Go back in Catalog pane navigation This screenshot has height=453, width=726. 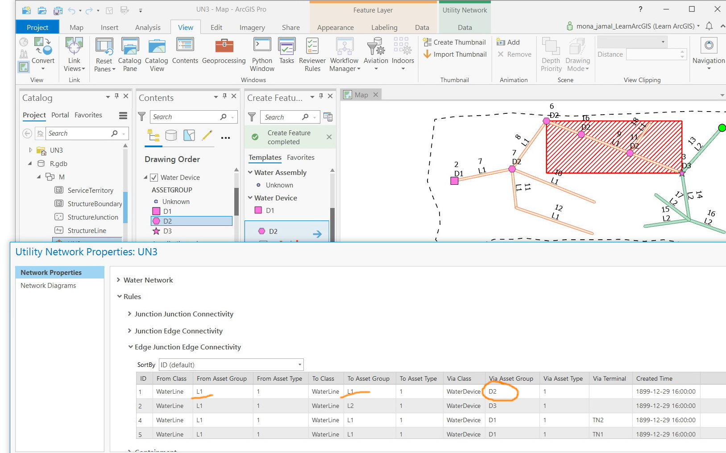click(27, 133)
